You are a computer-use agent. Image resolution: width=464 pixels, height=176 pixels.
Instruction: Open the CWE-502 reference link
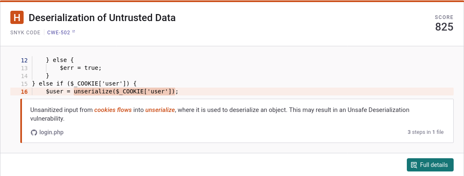pos(59,32)
